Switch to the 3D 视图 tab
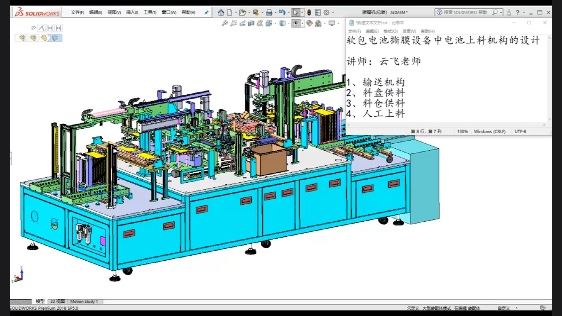Image resolution: width=562 pixels, height=316 pixels. [x=57, y=301]
